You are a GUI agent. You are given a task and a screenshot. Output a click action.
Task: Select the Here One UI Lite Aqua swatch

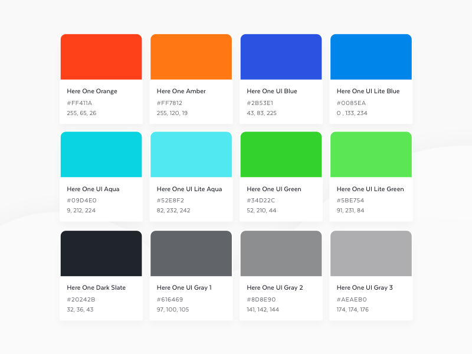tap(191, 154)
